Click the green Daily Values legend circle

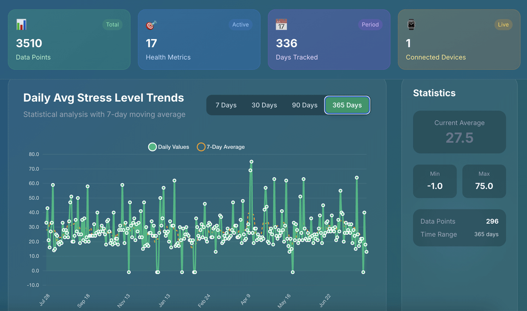click(x=152, y=147)
